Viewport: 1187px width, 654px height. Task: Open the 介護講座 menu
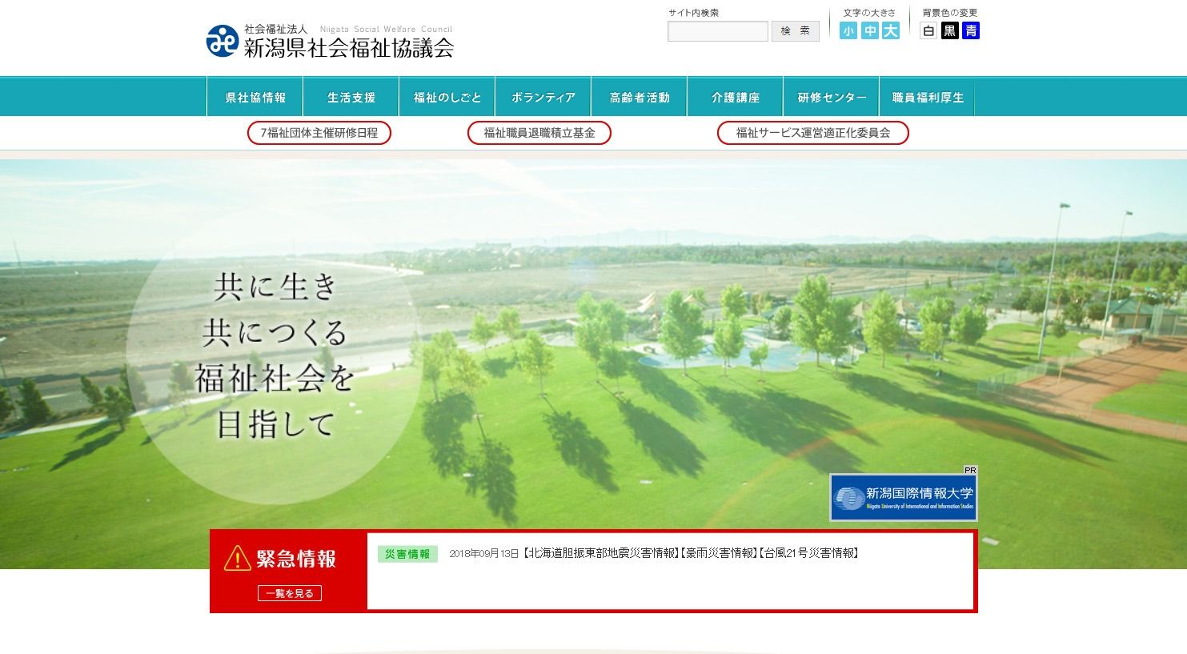735,96
